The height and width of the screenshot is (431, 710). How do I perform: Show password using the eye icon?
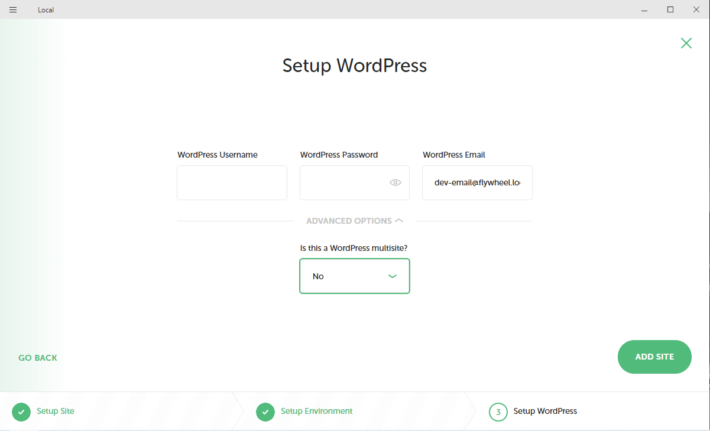pyautogui.click(x=395, y=182)
